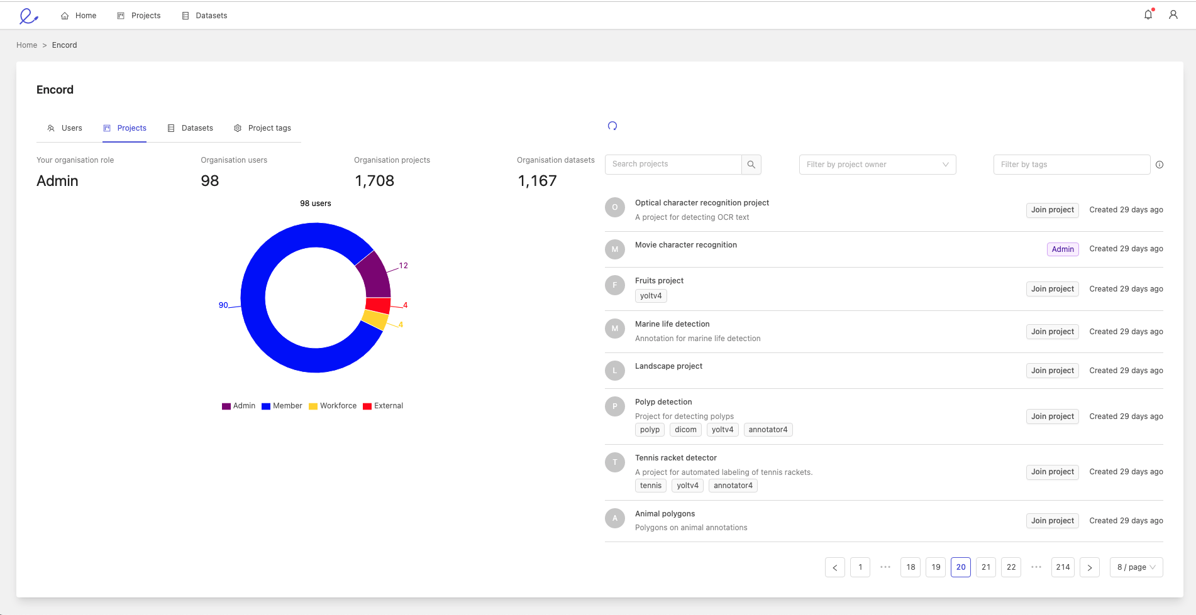The width and height of the screenshot is (1196, 615).
Task: Click annotator4 tag on Tennis racket detector
Action: coord(733,486)
